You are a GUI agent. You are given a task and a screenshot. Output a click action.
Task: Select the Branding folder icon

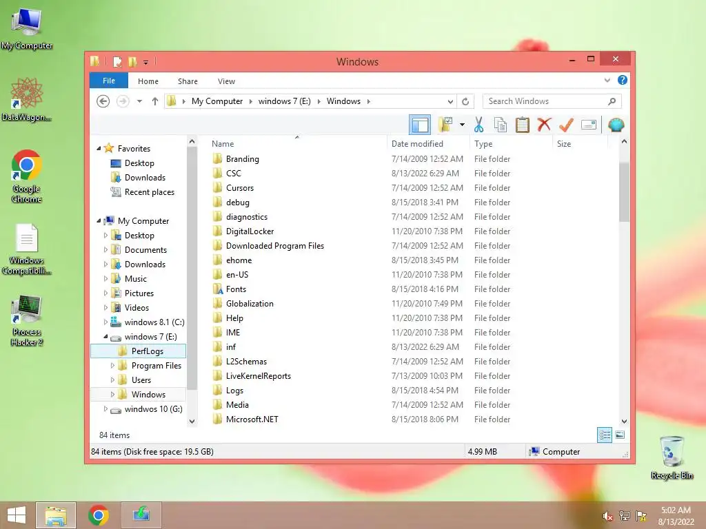tap(217, 159)
